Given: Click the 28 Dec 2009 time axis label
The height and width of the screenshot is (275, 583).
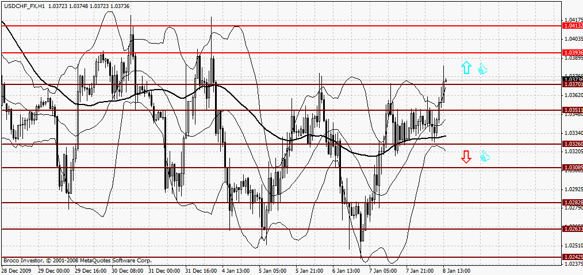Looking at the screenshot, I should 17,271.
